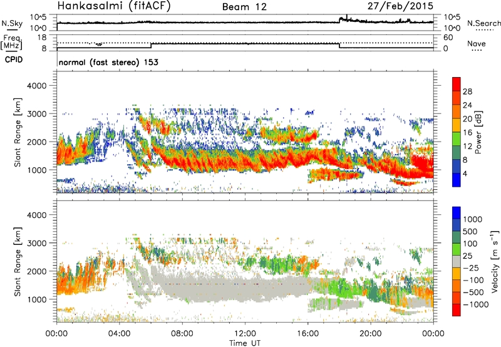501x347 pixels.
Task: Pick the bright blue bottom power colorbar segment
Action: point(457,180)
